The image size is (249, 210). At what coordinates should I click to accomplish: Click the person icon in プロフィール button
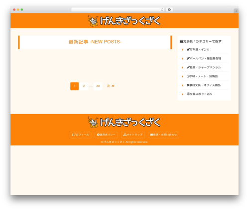[73, 135]
